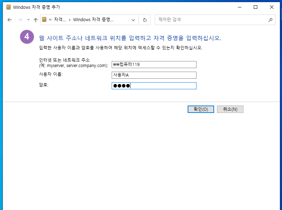The height and width of the screenshot is (210, 282).
Task: Open recent locations dropdown chevron
Action: pos(28,20)
